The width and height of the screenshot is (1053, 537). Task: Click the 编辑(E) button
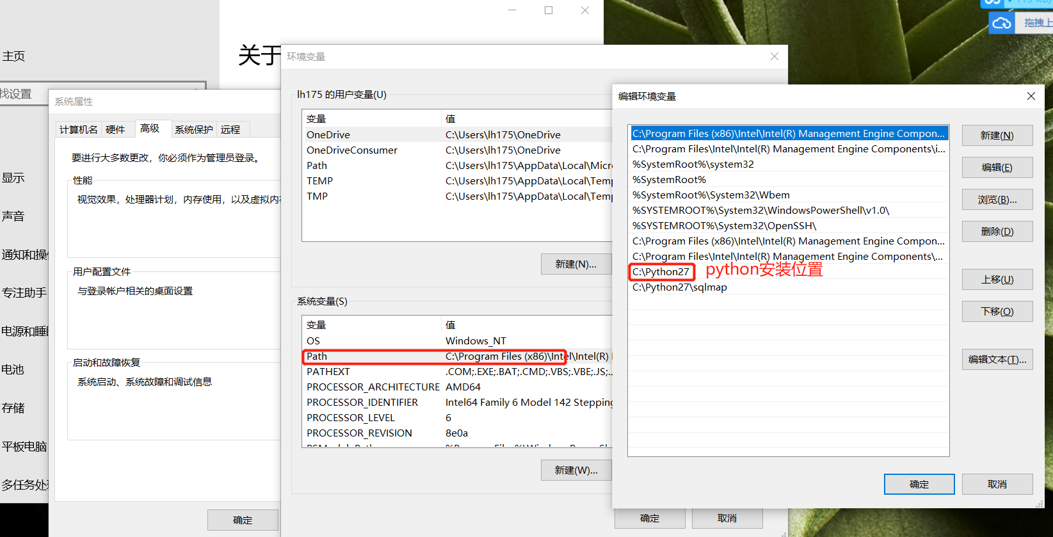997,168
